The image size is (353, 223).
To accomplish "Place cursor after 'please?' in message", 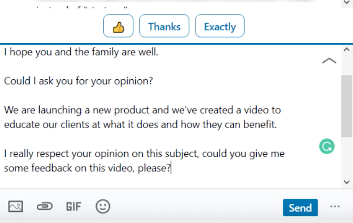I will pyautogui.click(x=171, y=168).
